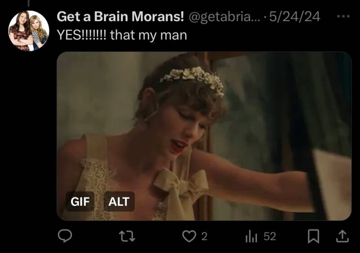360x253 pixels.
Task: Like the tweet with the heart icon
Action: click(x=189, y=236)
